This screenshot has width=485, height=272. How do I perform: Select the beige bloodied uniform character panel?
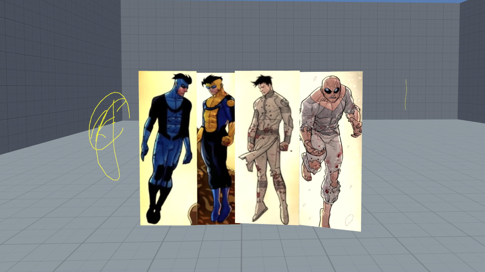[267, 147]
